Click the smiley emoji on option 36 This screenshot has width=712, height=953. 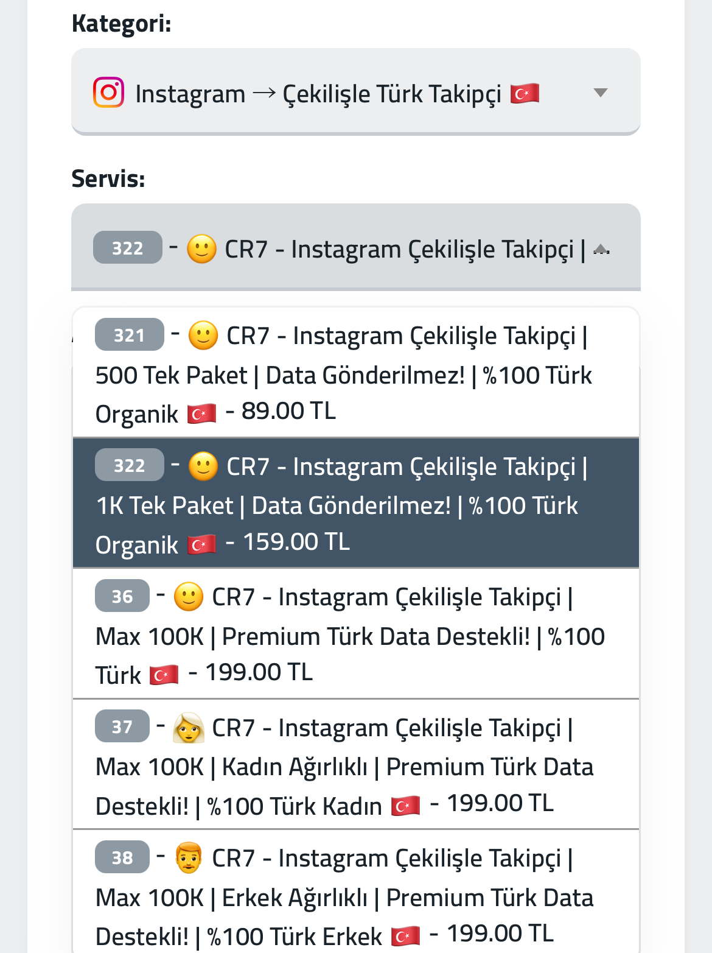pos(189,597)
